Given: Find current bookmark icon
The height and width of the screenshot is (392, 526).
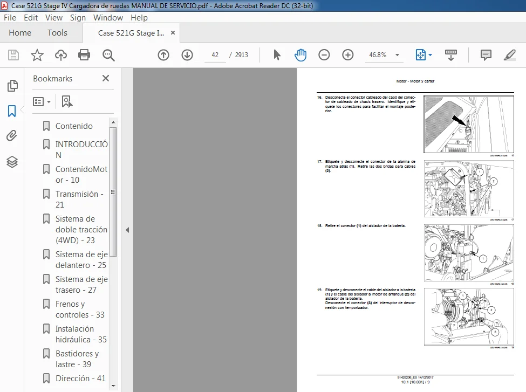Looking at the screenshot, I should (67, 101).
